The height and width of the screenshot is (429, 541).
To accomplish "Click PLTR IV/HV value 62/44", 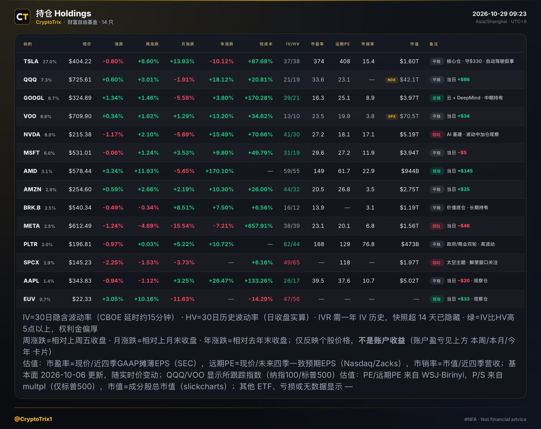I will pyautogui.click(x=292, y=244).
